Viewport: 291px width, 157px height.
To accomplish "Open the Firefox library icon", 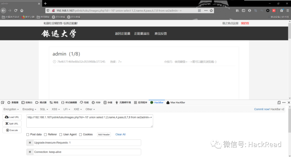I will [237, 11].
